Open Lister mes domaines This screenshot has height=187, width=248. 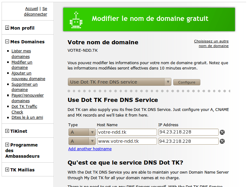pyautogui.click(x=21, y=54)
